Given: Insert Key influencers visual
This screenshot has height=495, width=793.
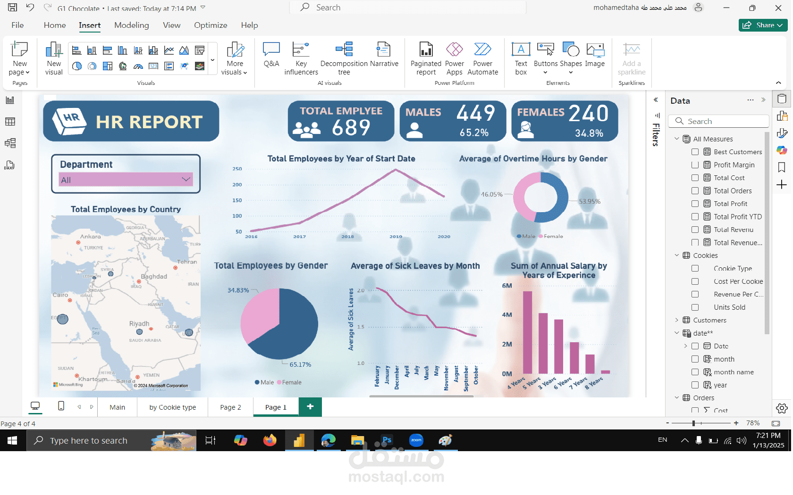Looking at the screenshot, I should tap(301, 58).
